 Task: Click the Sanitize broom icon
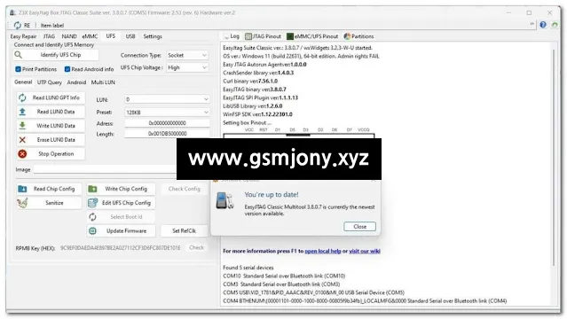tap(22, 203)
